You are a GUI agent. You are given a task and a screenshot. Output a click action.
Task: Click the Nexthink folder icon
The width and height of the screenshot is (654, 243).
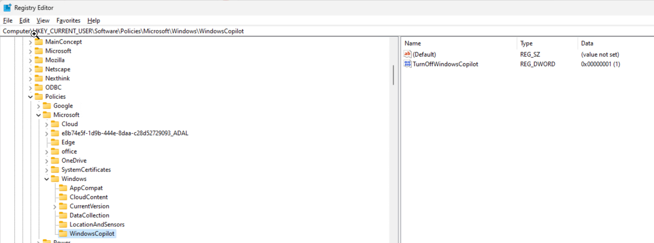39,78
